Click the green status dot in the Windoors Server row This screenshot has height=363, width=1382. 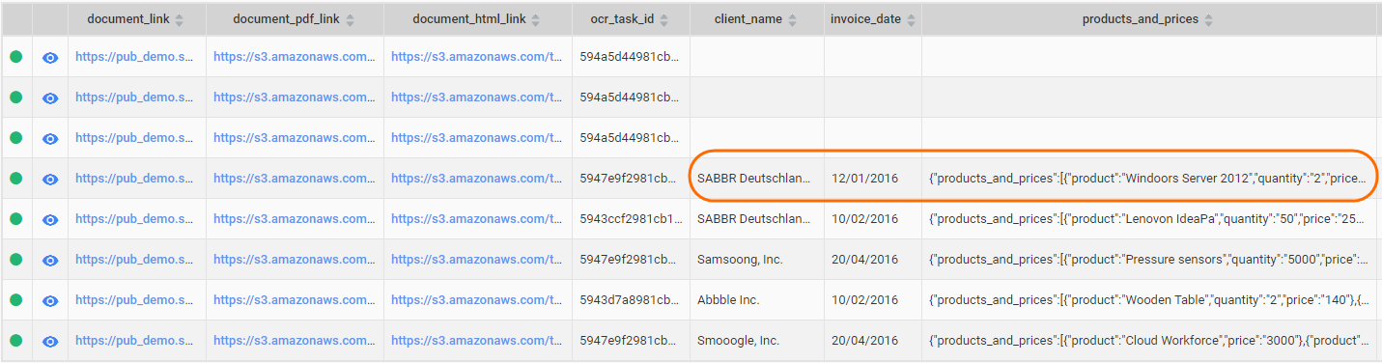pos(15,179)
